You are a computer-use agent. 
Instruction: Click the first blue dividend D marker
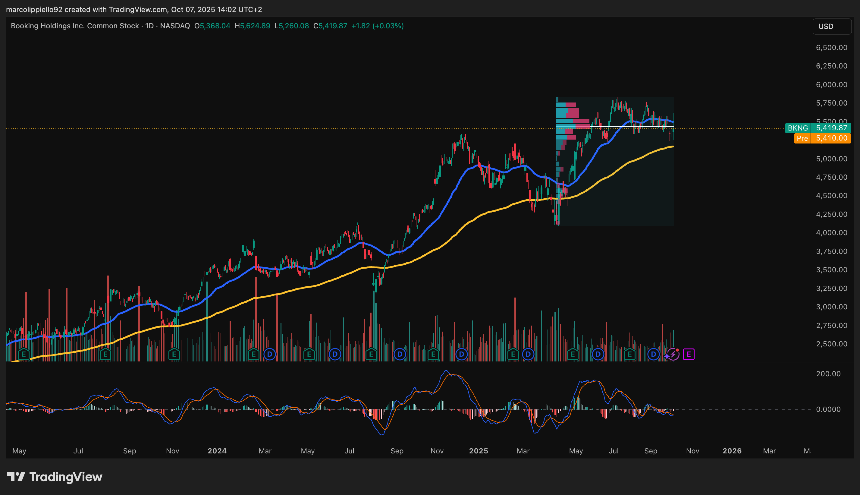pyautogui.click(x=269, y=355)
